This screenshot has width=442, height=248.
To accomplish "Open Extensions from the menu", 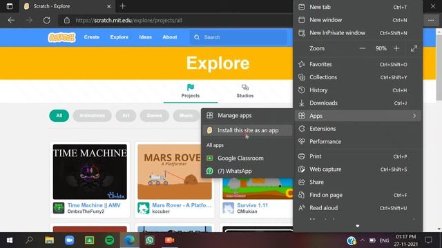I will pos(358,129).
